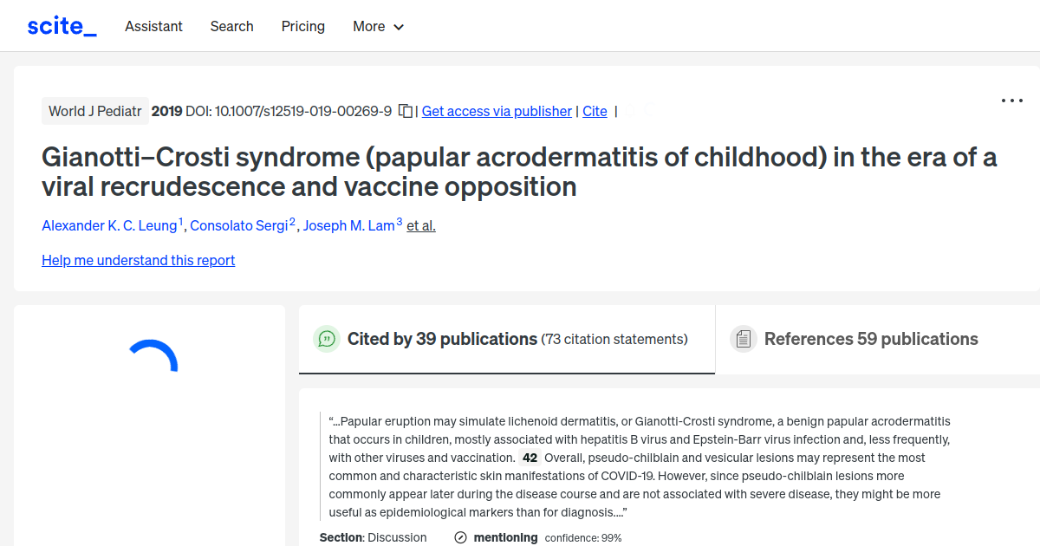The width and height of the screenshot is (1040, 546).
Task: Open author profile of Alexander K. C. Leung
Action: click(x=109, y=225)
